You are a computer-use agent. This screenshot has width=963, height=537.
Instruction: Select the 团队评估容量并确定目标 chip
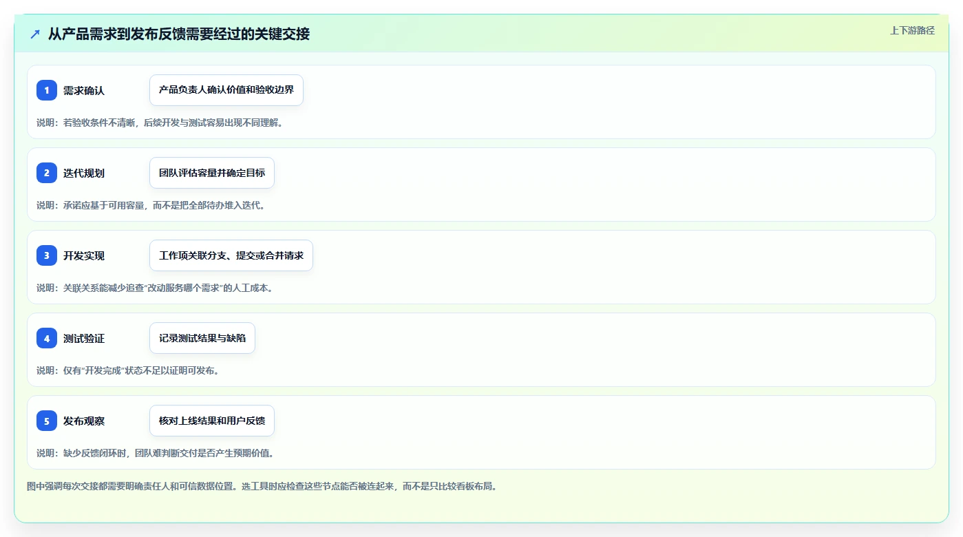click(212, 173)
